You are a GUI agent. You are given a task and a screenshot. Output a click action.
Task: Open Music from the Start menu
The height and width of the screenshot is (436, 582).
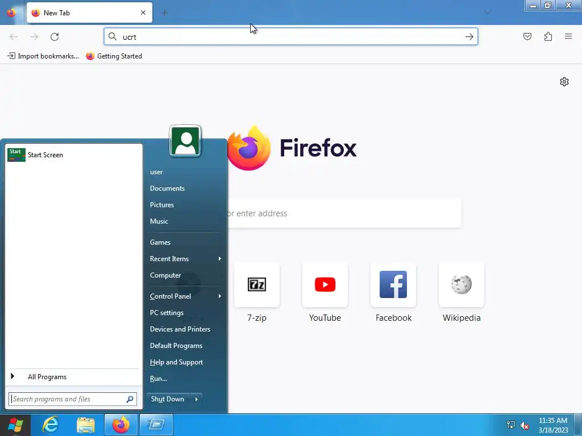159,221
